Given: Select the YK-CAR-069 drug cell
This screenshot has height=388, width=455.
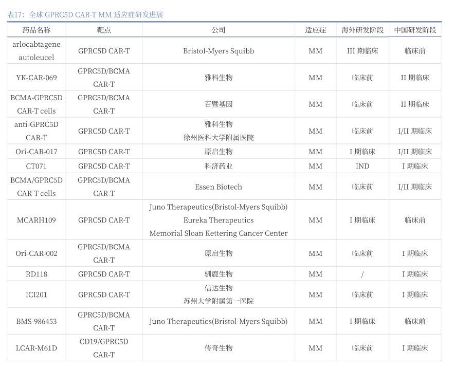Looking at the screenshot, I should point(37,78).
